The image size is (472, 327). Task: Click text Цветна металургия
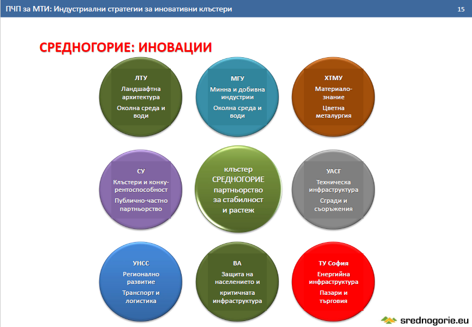click(x=333, y=112)
